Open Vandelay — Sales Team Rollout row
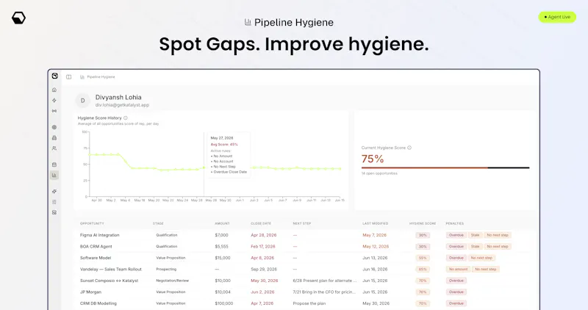The image size is (588, 310). point(111,269)
